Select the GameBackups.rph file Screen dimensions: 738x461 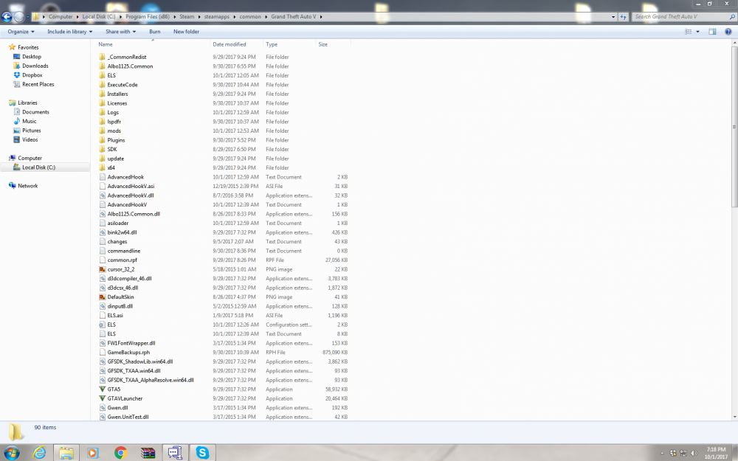click(x=128, y=353)
